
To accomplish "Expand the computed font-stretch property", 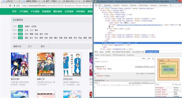I will [x=156, y=94].
